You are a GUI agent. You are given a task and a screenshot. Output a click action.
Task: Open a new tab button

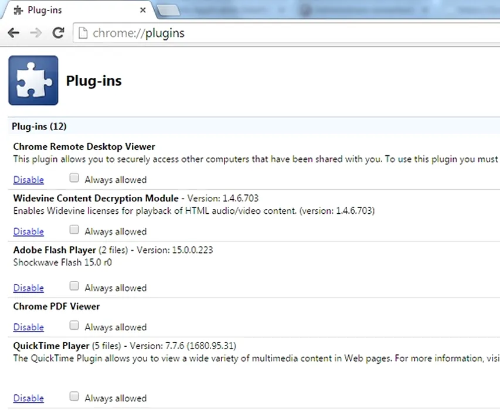168,11
